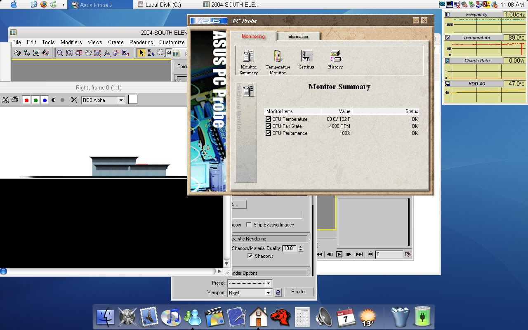Select the Zoom magnifier tool in 3ds Max

point(60,53)
